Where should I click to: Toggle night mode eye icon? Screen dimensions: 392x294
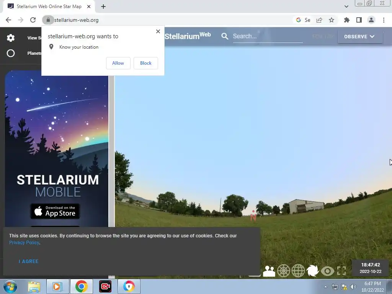[x=327, y=271]
